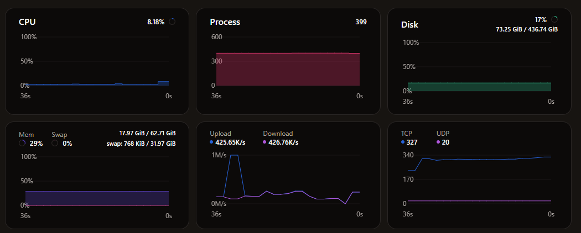This screenshot has height=233, width=581.
Task: Click the 20 UDP connection count
Action: [x=446, y=142]
